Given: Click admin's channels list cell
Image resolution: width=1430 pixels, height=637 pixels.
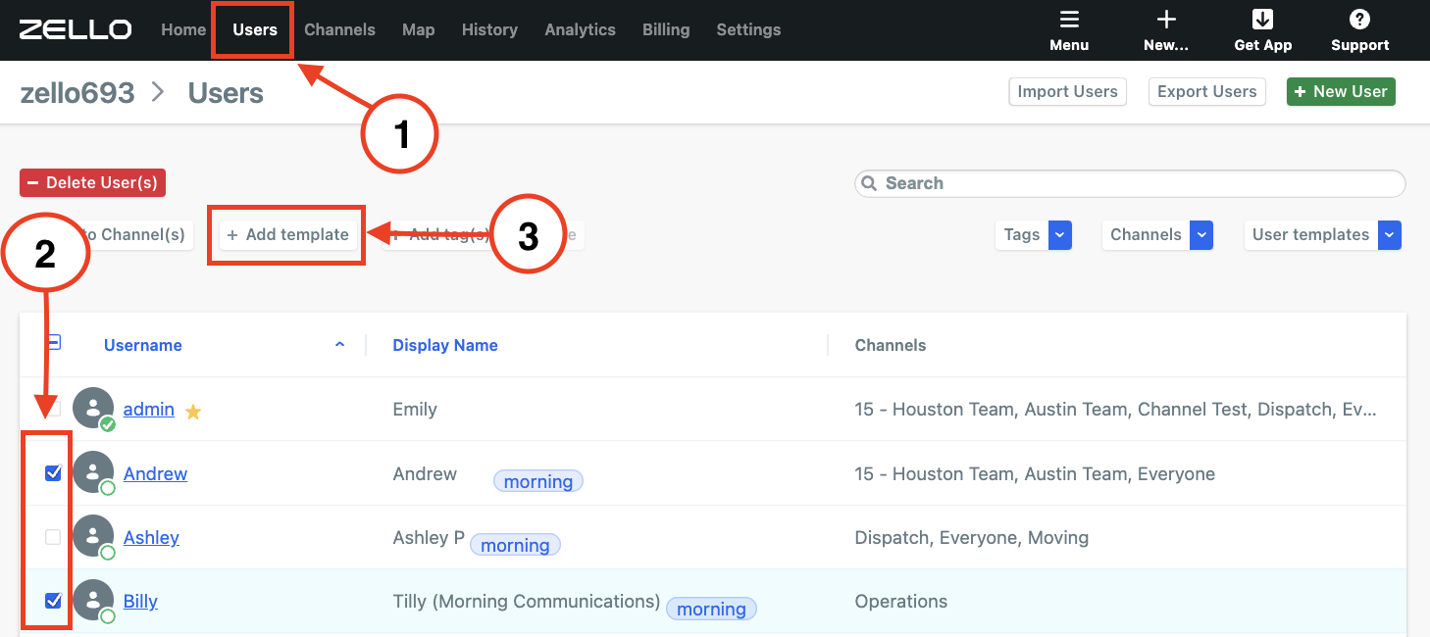Looking at the screenshot, I should pos(1116,409).
